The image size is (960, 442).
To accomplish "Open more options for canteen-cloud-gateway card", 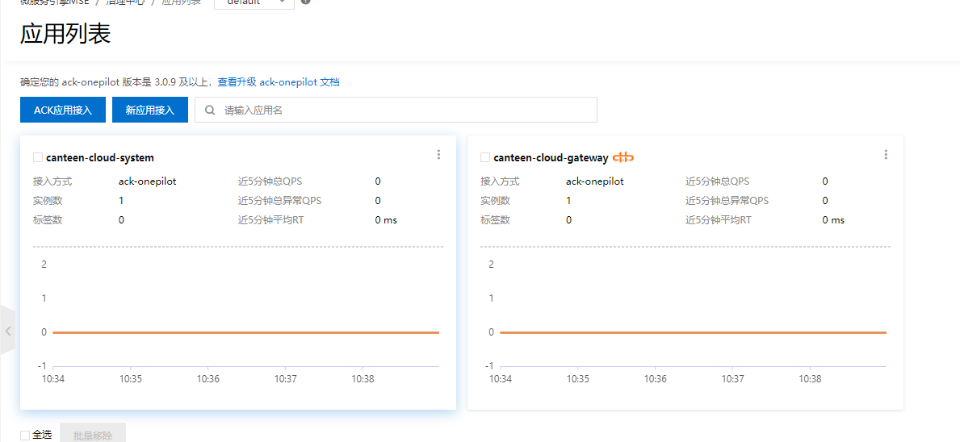I will click(x=886, y=155).
